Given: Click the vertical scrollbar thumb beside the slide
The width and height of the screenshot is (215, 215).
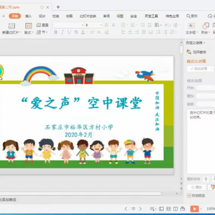Looking at the screenshot, I should click(181, 50).
